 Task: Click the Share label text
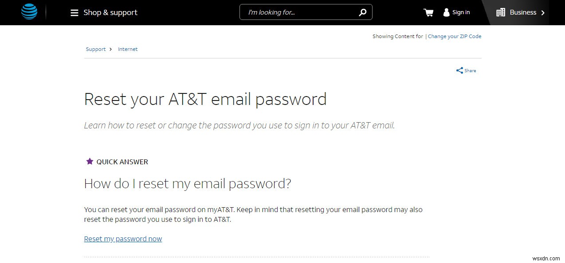pyautogui.click(x=470, y=70)
